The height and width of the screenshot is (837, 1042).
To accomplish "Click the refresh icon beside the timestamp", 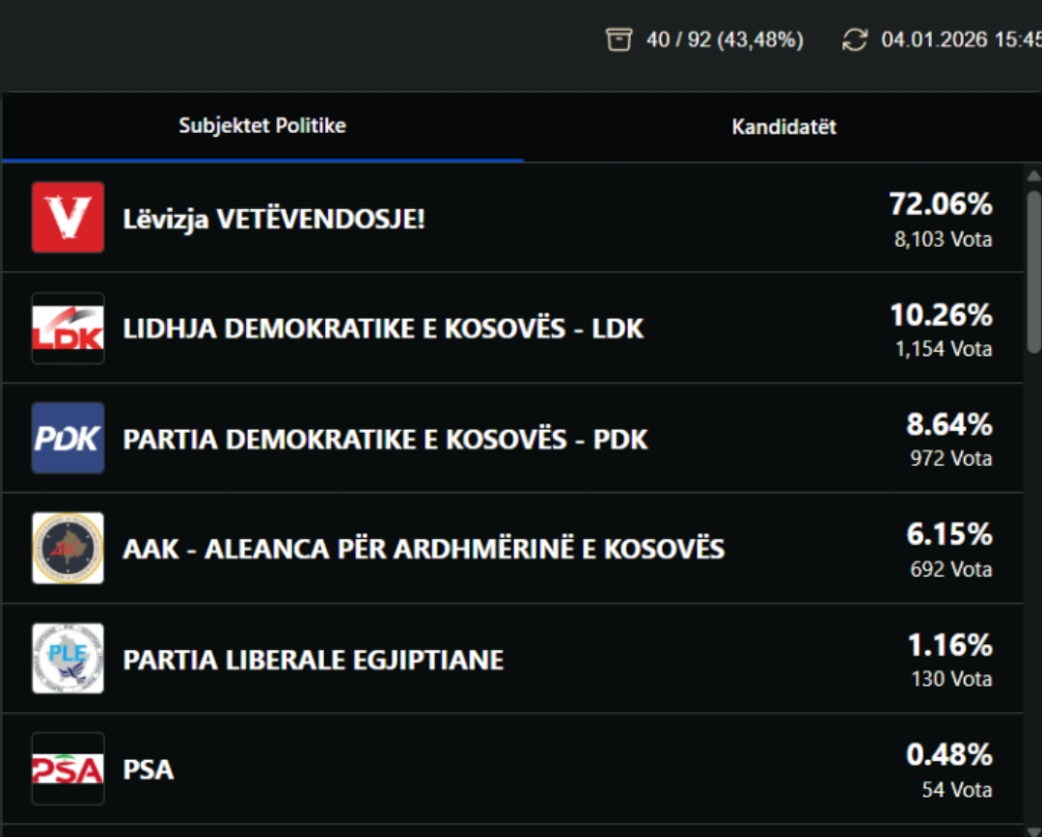I will [x=855, y=40].
